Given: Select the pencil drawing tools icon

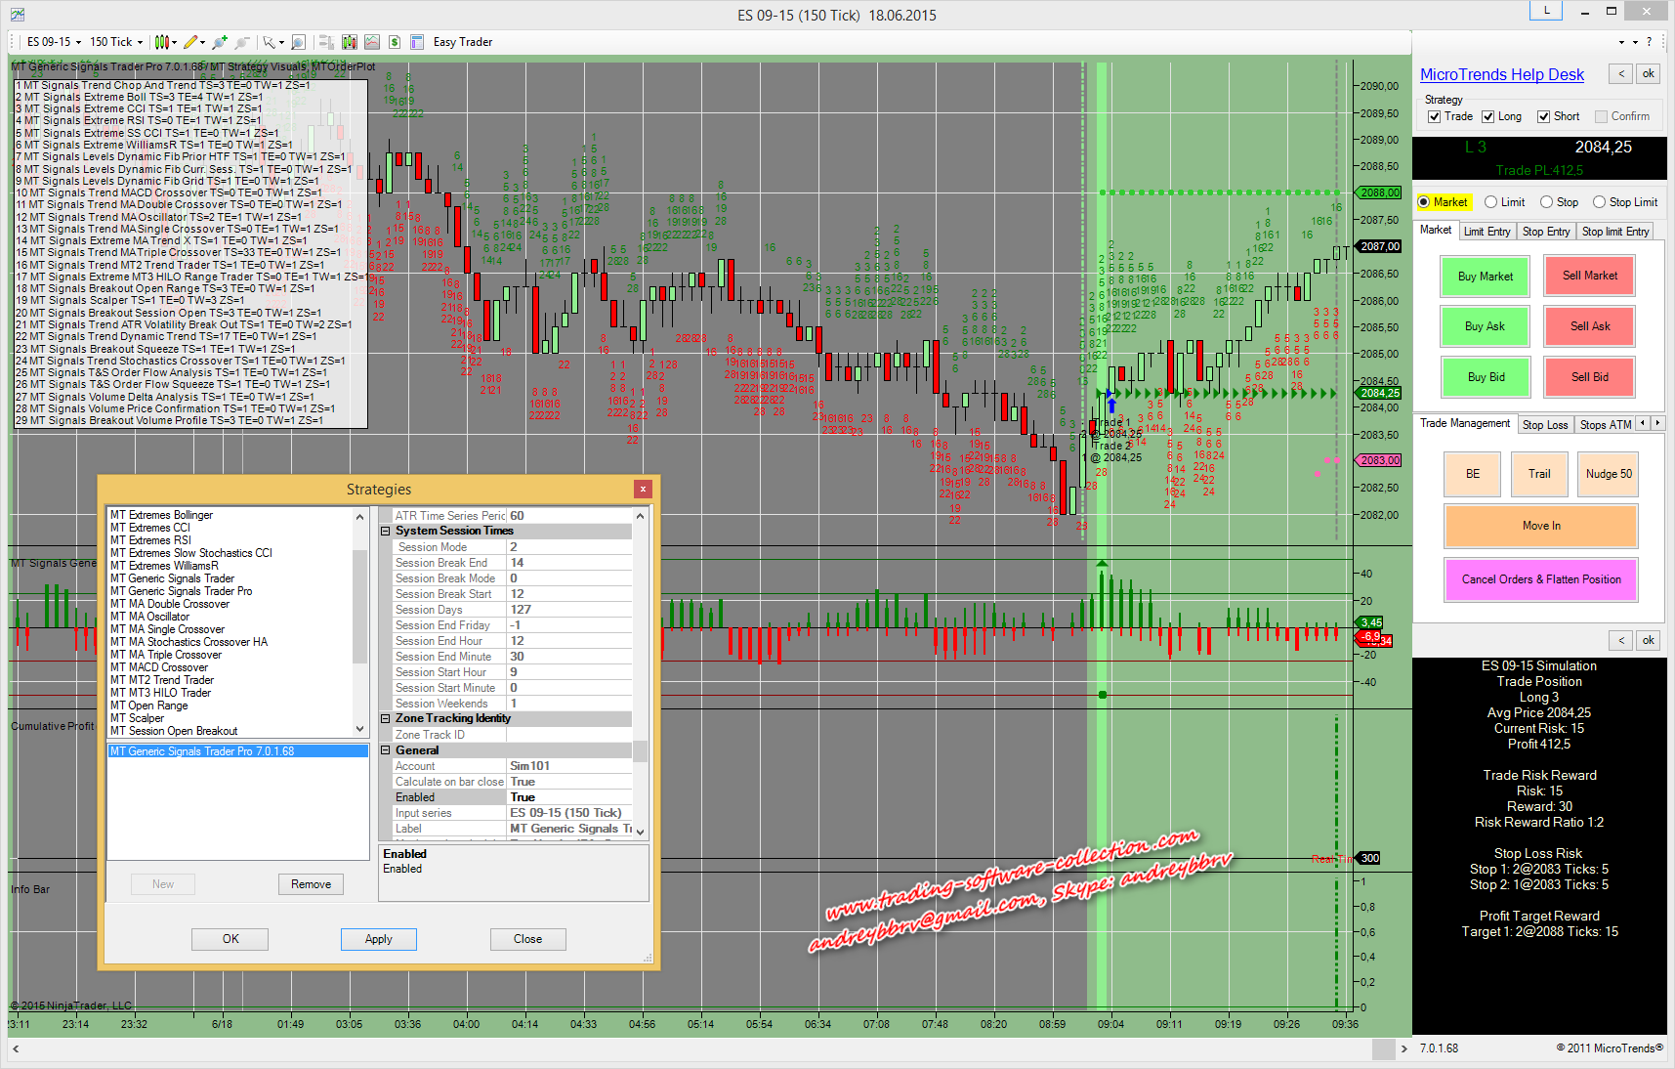Looking at the screenshot, I should point(190,42).
